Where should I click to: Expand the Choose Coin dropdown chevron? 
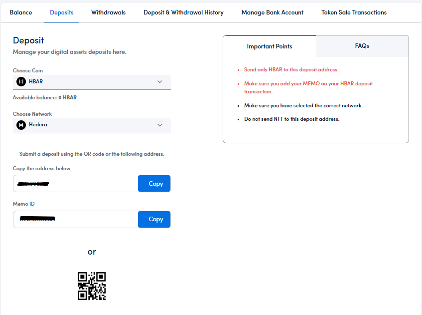click(159, 82)
